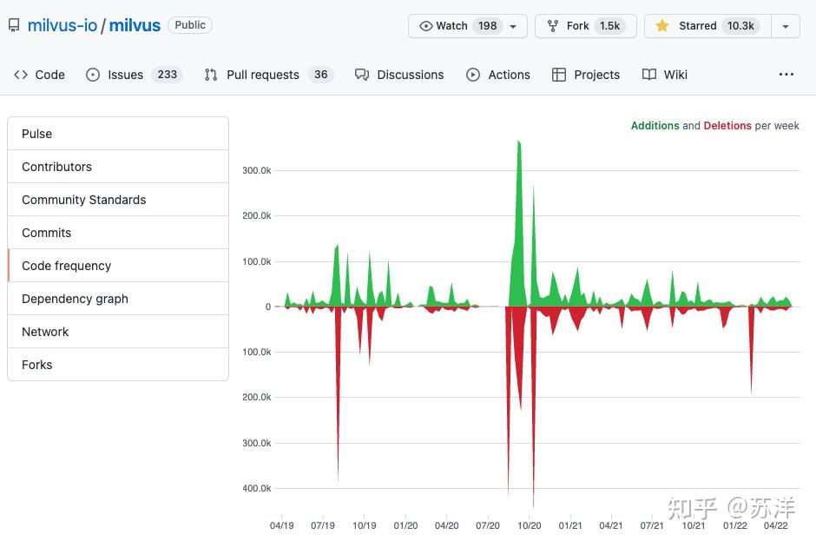Go to Community Standards page
Image resolution: width=816 pixels, height=541 pixels.
pyautogui.click(x=83, y=200)
